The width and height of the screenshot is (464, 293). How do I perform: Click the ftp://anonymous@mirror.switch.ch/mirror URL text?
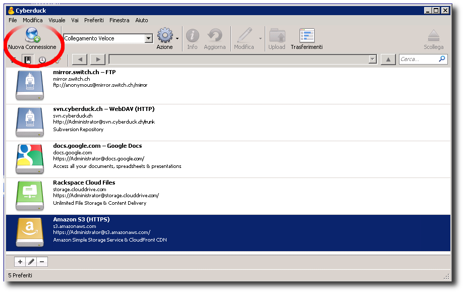(x=100, y=85)
